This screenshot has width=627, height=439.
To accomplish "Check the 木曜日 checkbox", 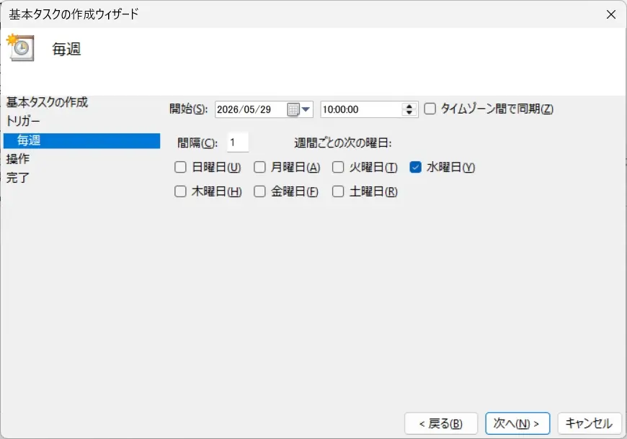I will [x=180, y=191].
